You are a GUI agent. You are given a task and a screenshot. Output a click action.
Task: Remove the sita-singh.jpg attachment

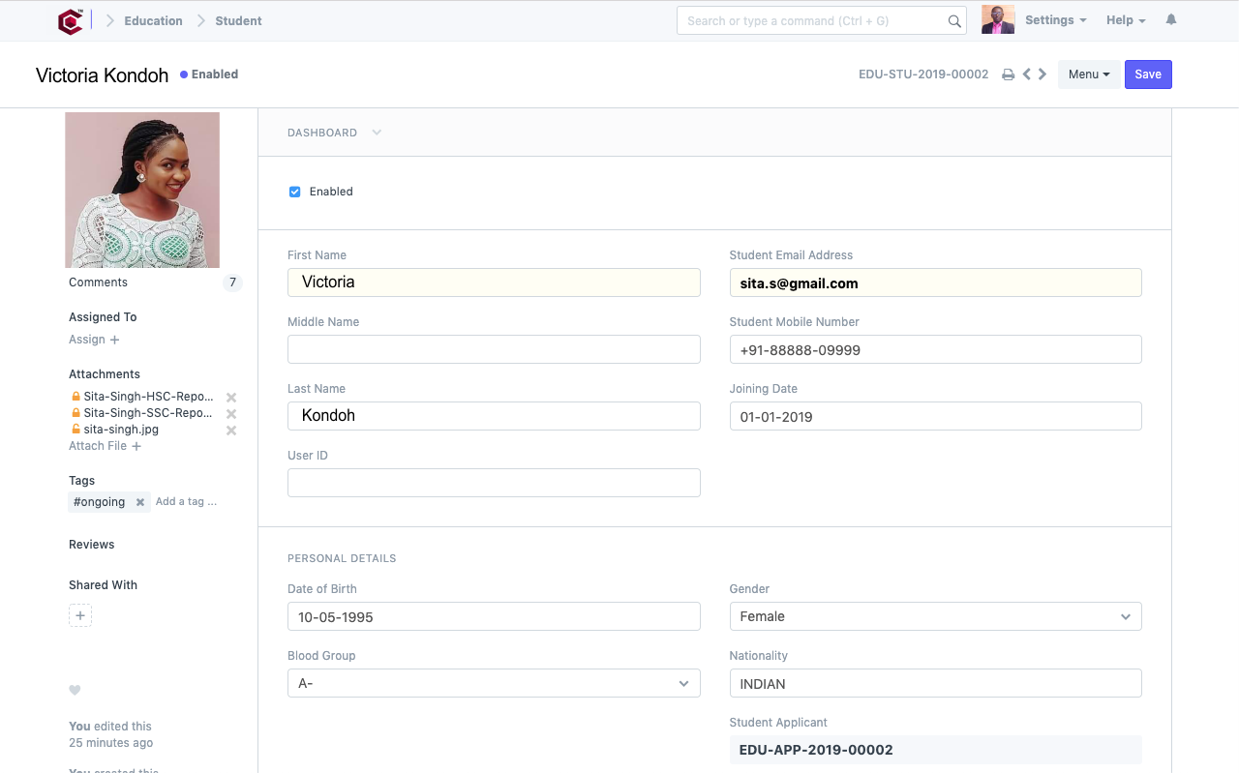pos(231,431)
